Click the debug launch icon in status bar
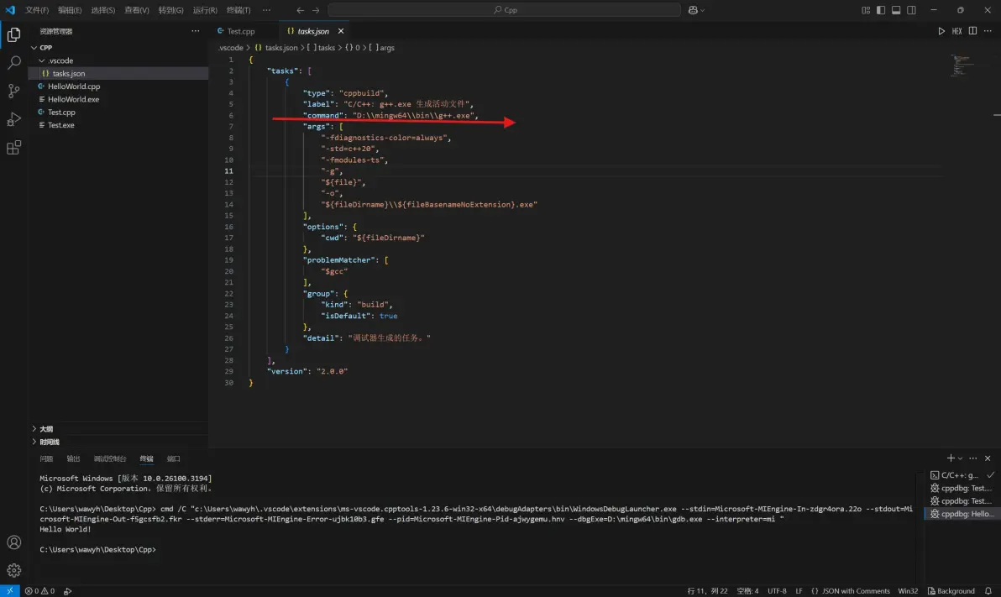The height and width of the screenshot is (597, 1001). click(68, 590)
